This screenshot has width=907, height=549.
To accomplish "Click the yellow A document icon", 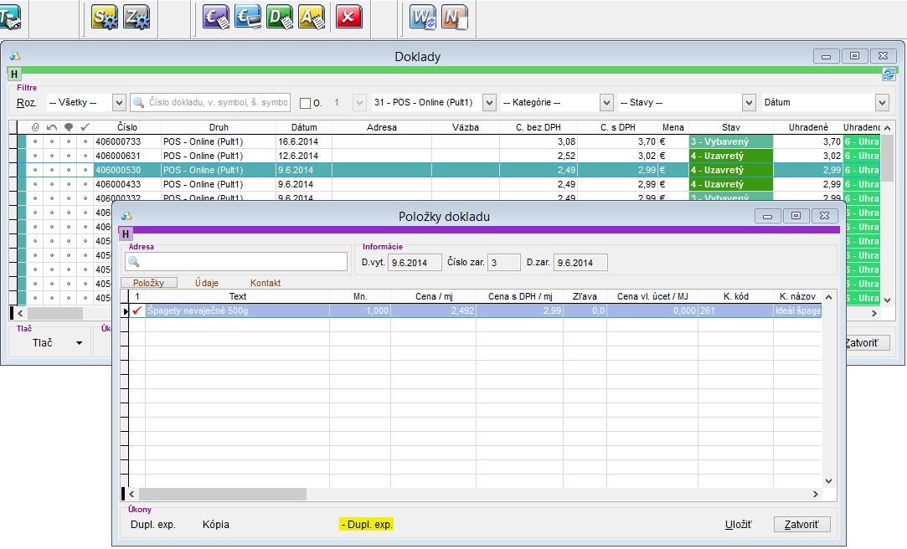I will point(312,17).
